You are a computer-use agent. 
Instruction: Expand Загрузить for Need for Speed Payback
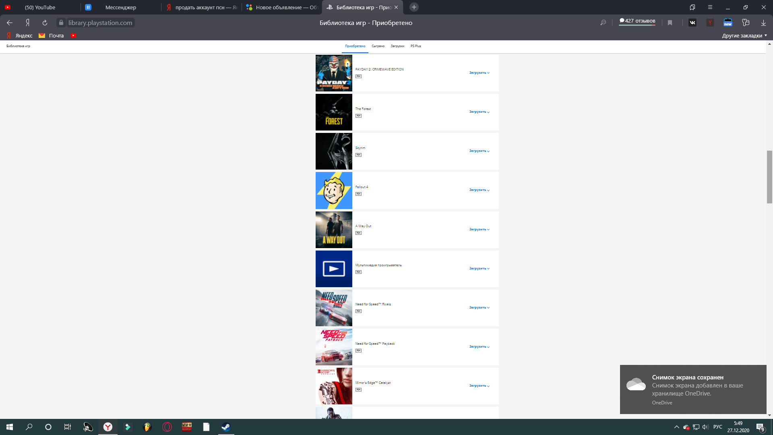(x=479, y=347)
